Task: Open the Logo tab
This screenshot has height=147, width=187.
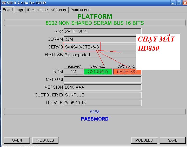Action: click(20, 10)
